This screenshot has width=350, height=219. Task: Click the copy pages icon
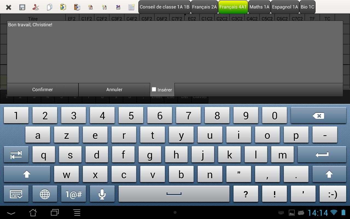(49, 7)
